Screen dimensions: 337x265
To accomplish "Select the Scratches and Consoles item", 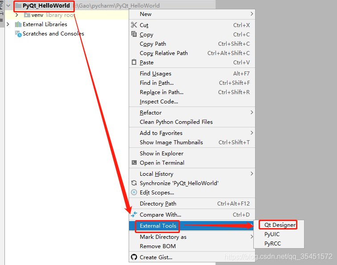I will click(53, 34).
